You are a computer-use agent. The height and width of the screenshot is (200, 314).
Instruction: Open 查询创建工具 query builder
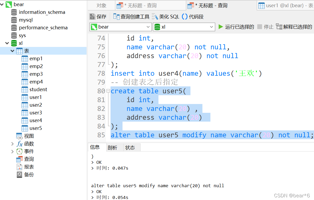tap(131, 17)
